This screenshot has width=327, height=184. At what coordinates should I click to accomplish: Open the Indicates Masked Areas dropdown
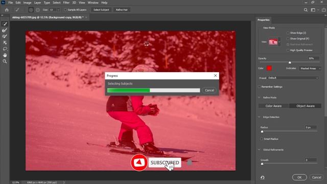(310, 68)
